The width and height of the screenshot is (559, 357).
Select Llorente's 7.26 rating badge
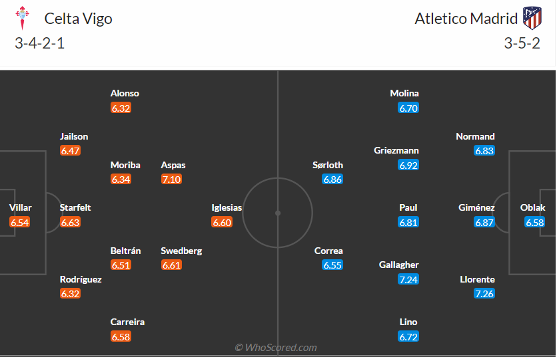pos(484,294)
